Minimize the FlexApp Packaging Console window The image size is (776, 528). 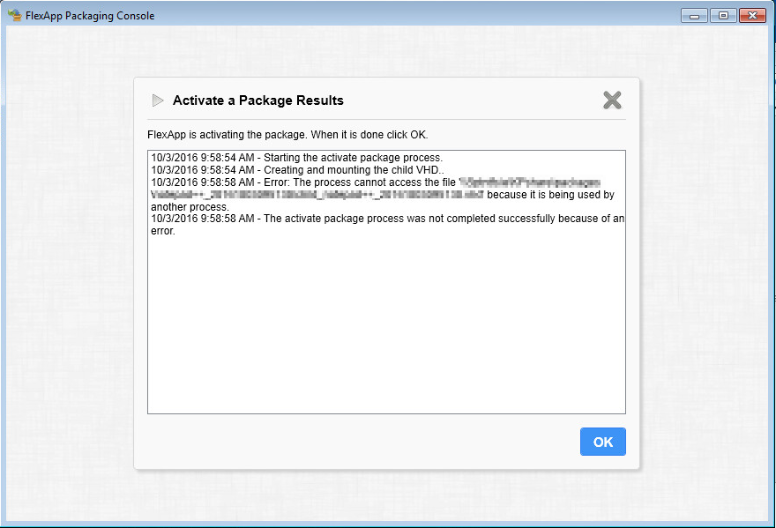[x=696, y=15]
